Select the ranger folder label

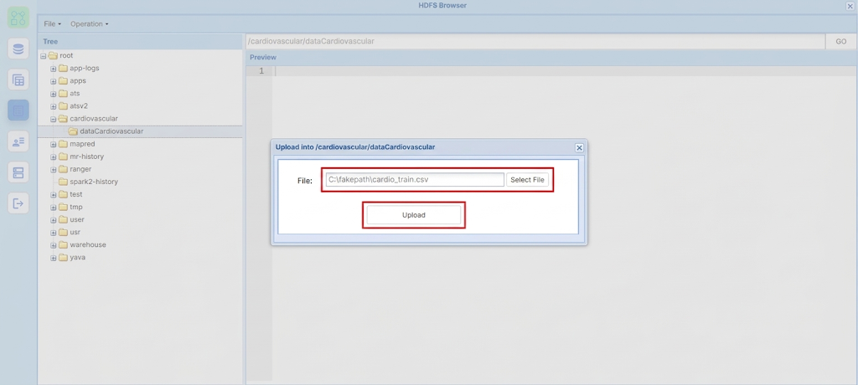[80, 169]
